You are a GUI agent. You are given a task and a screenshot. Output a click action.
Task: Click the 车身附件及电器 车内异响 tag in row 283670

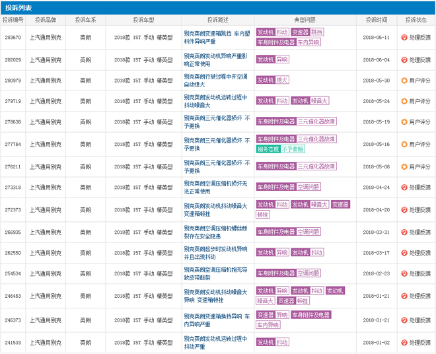288,42
